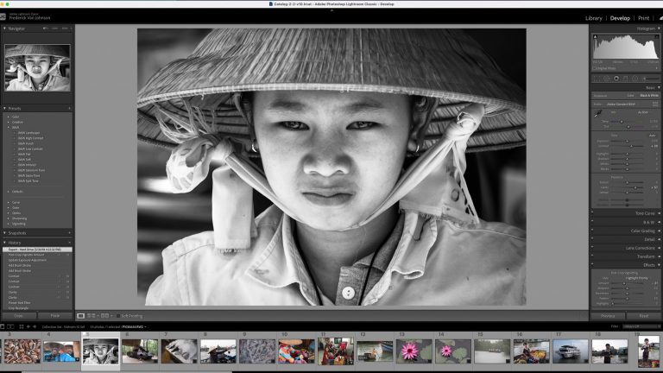The height and width of the screenshot is (373, 663).
Task: Set treatment to Color
Action: 630,96
